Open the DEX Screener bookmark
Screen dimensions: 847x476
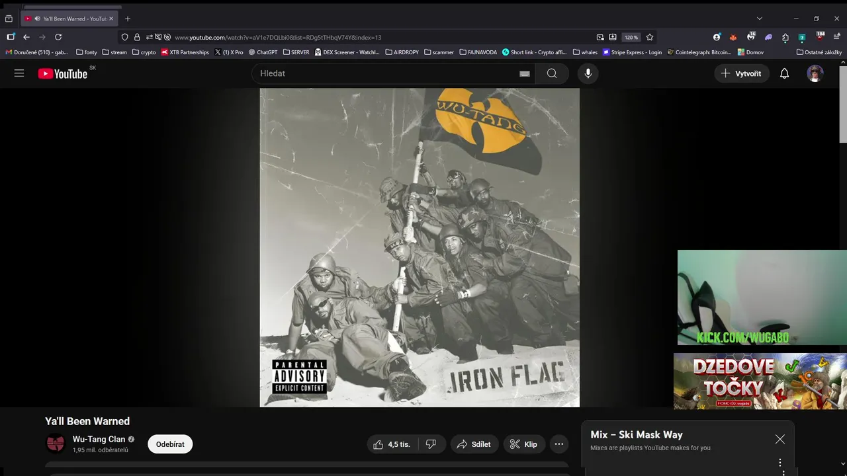click(x=347, y=52)
